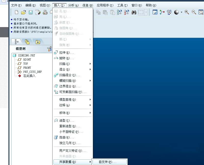Open the 文件(F) menu
This screenshot has width=204, height=165.
16,5
